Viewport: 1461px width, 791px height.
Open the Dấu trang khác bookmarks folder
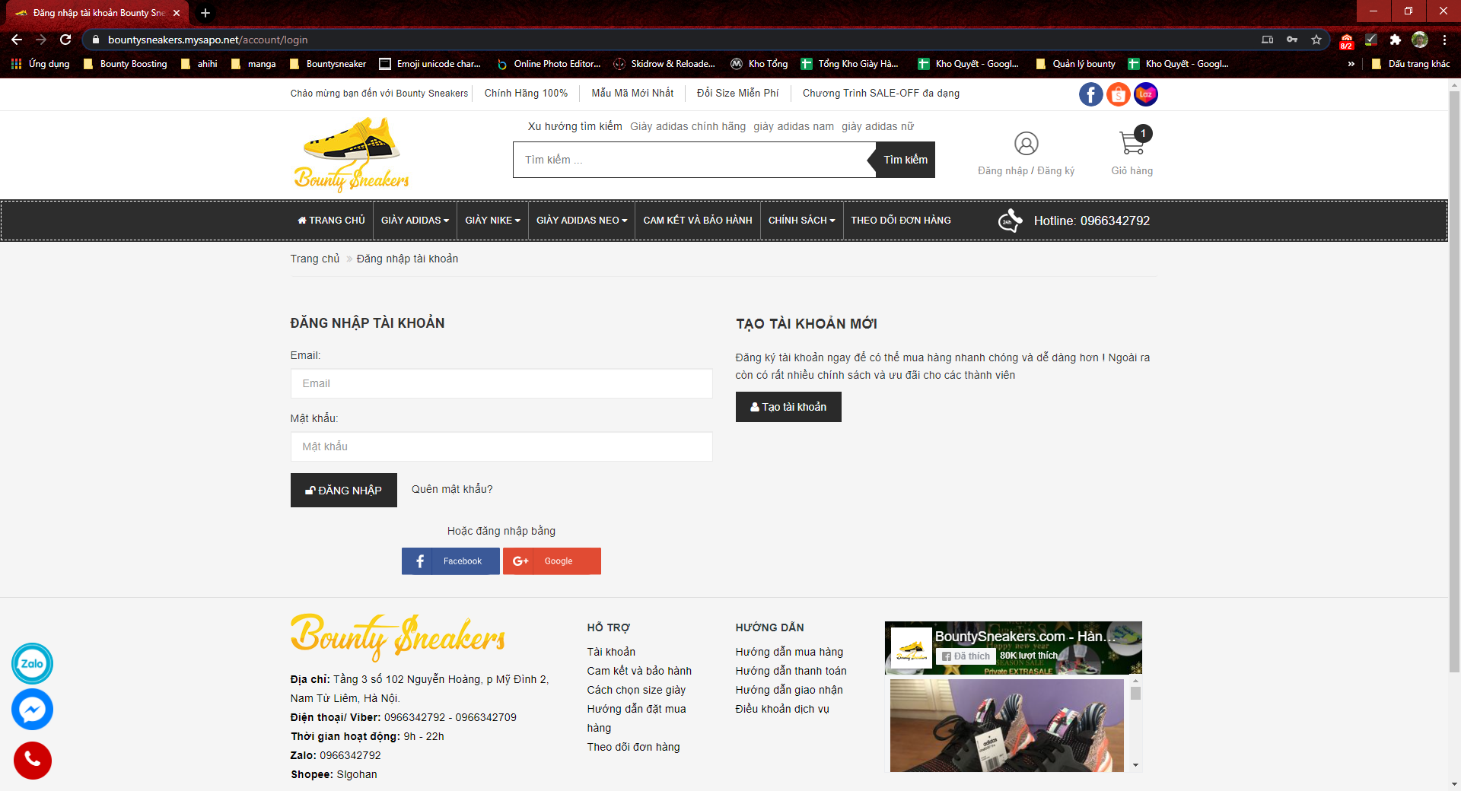click(1411, 64)
